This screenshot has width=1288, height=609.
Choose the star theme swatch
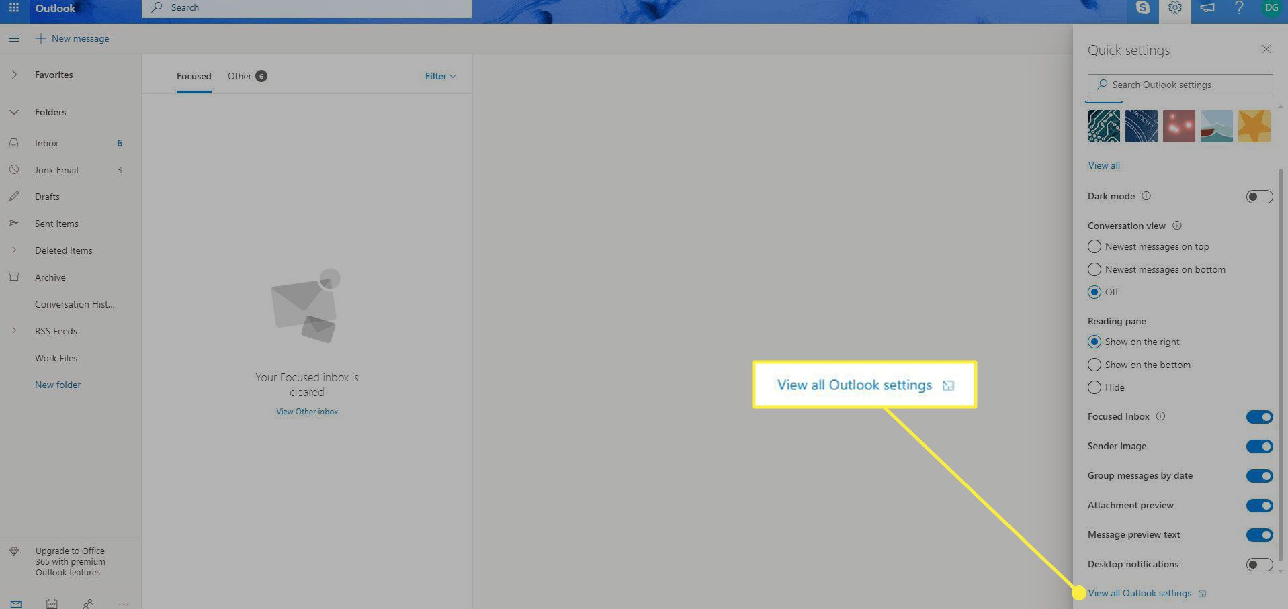[x=1254, y=126]
